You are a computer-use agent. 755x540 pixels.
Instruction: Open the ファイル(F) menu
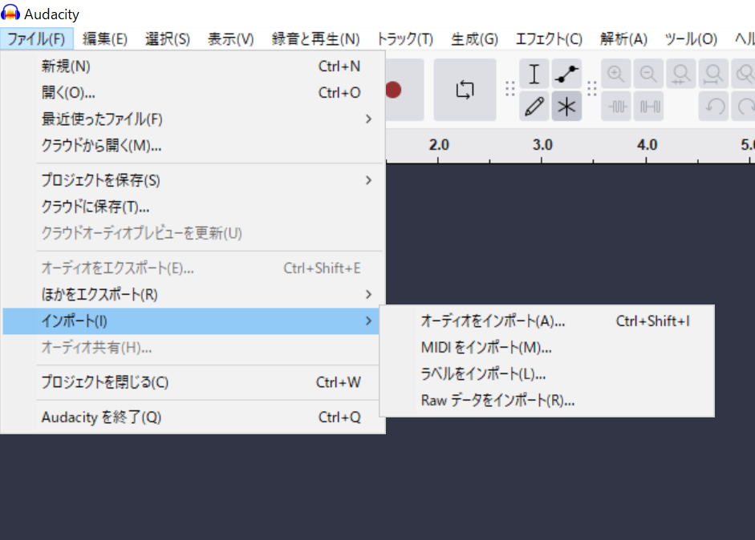coord(37,39)
